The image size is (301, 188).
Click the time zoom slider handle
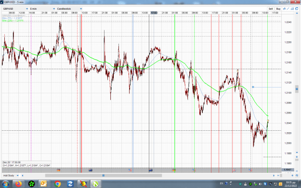tap(281, 175)
